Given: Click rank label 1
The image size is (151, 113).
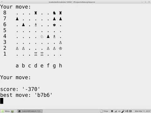Looking at the screenshot, I should (x=5, y=54).
